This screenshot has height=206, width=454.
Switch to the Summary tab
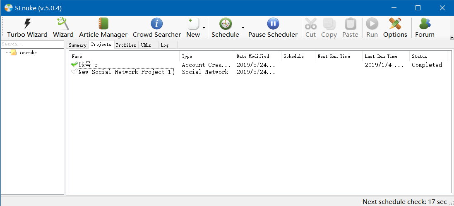pos(77,45)
